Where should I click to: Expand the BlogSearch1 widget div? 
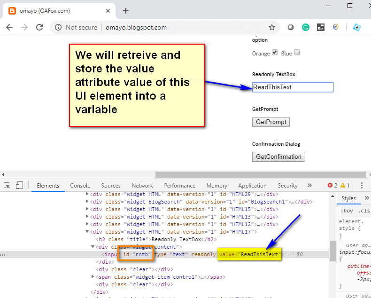pos(87,202)
